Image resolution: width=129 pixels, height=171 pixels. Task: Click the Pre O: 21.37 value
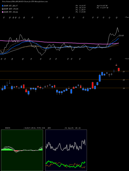80,6
